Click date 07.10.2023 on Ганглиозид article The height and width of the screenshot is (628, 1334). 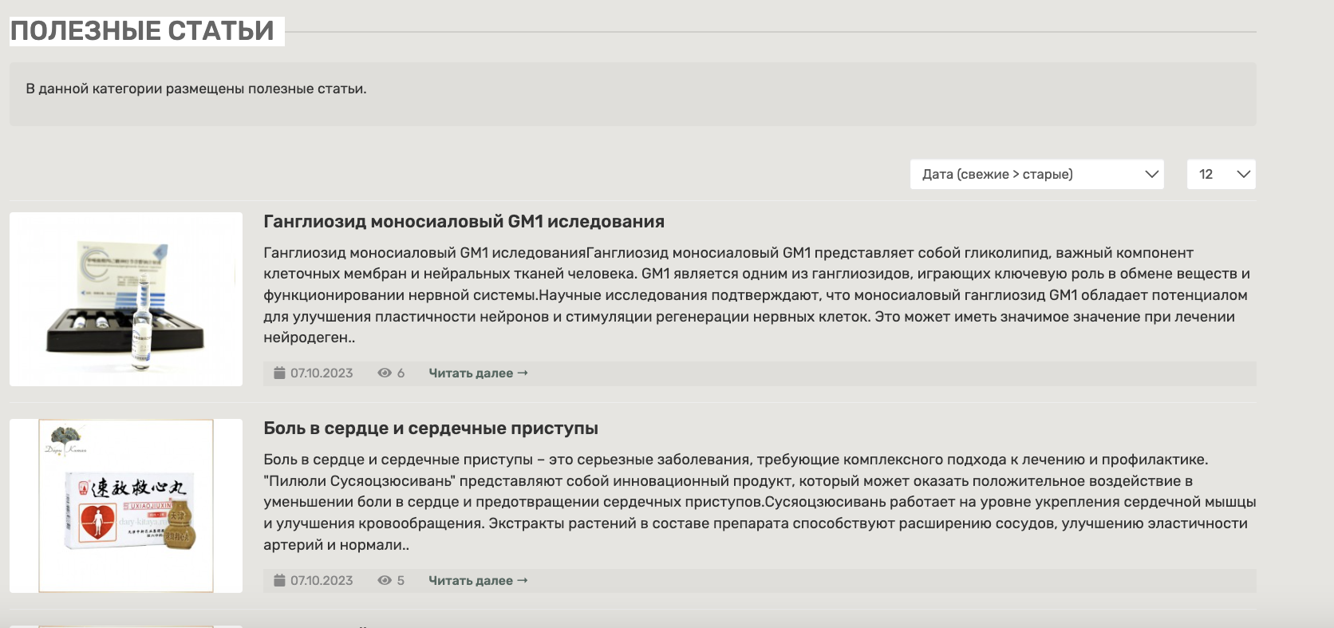tap(322, 373)
